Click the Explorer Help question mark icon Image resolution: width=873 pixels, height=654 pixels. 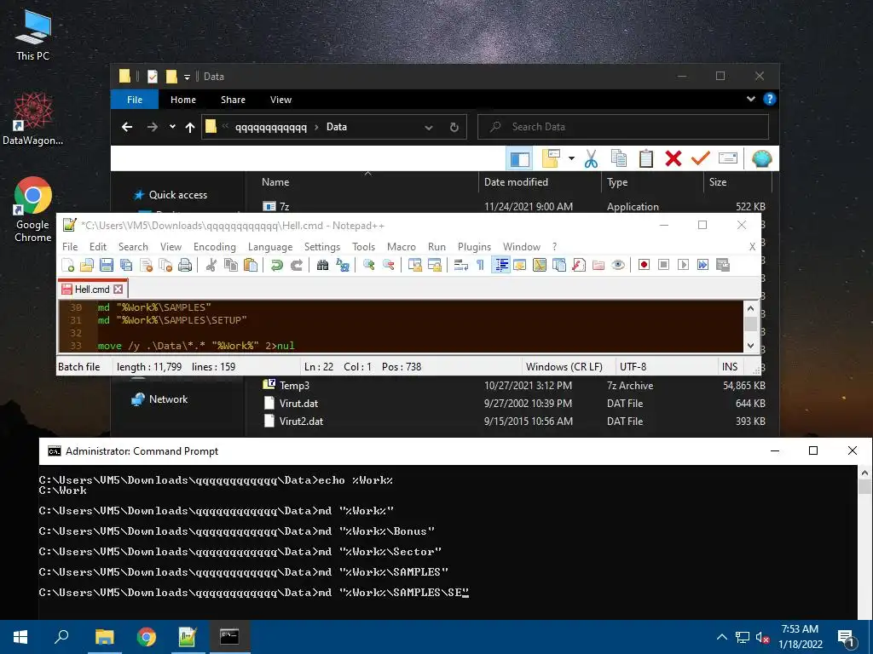[770, 99]
